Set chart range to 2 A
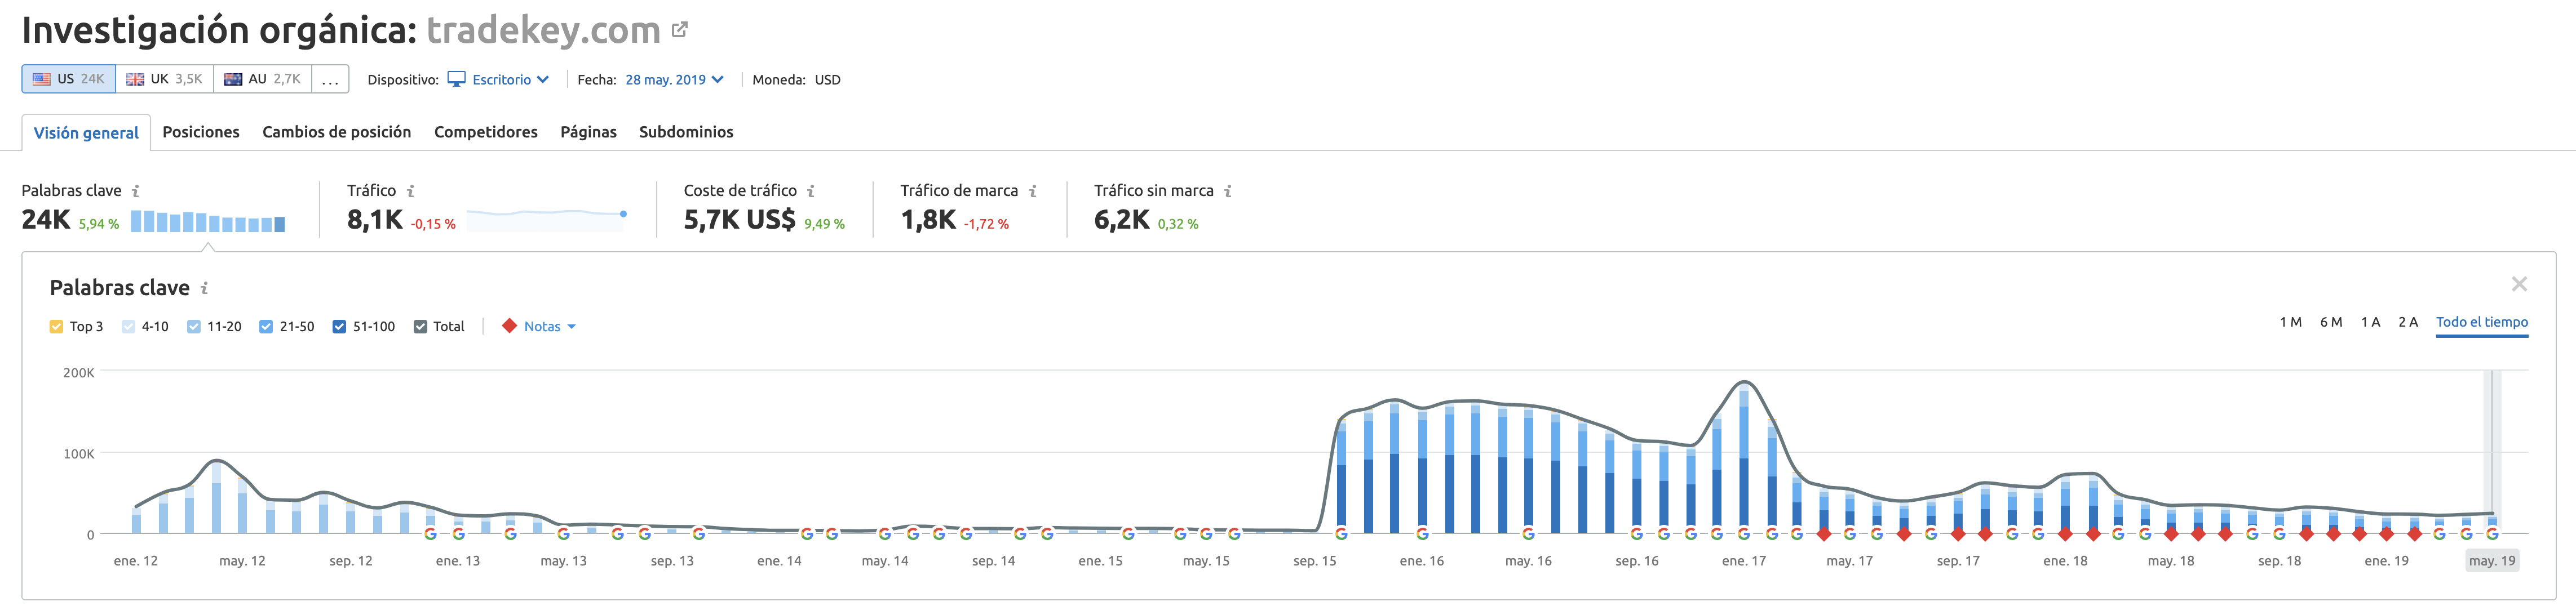 coord(2408,322)
